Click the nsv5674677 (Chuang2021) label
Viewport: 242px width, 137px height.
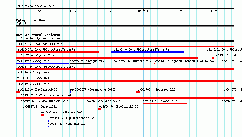pyautogui.click(x=67, y=124)
